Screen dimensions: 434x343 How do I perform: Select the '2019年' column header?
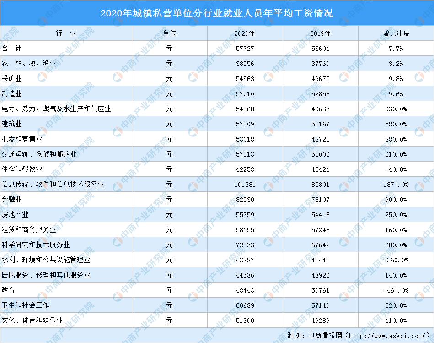tap(321, 33)
